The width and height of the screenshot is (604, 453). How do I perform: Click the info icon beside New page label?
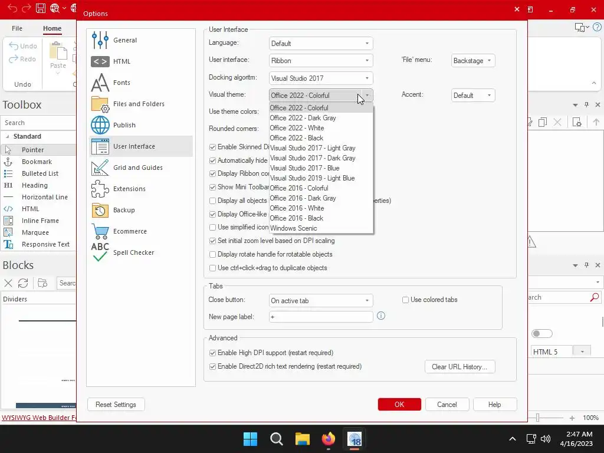381,316
